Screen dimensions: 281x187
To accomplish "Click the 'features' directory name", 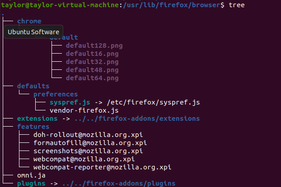I will pyautogui.click(x=33, y=127).
